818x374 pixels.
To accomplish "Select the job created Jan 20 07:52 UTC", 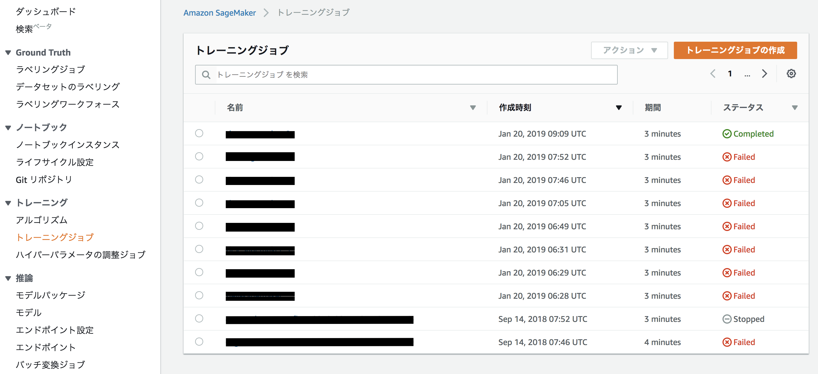I will pos(199,156).
